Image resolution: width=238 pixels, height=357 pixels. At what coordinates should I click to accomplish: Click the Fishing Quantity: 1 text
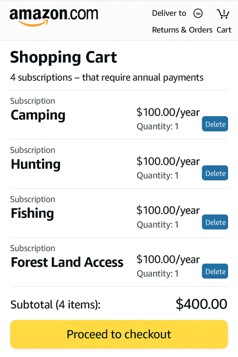click(158, 225)
